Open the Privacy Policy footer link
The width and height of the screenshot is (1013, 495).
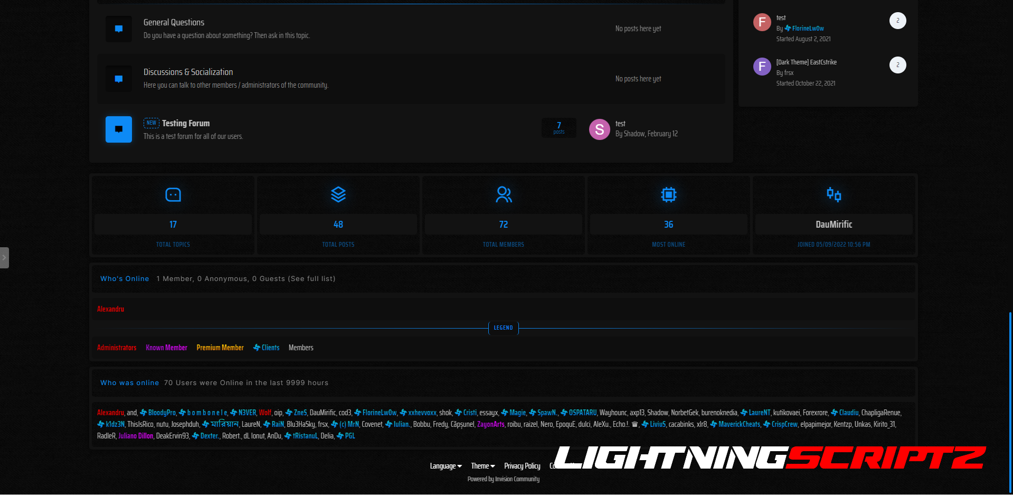[x=522, y=466]
